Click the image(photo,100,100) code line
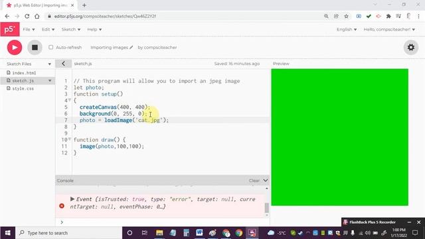425x239 pixels. (x=112, y=146)
